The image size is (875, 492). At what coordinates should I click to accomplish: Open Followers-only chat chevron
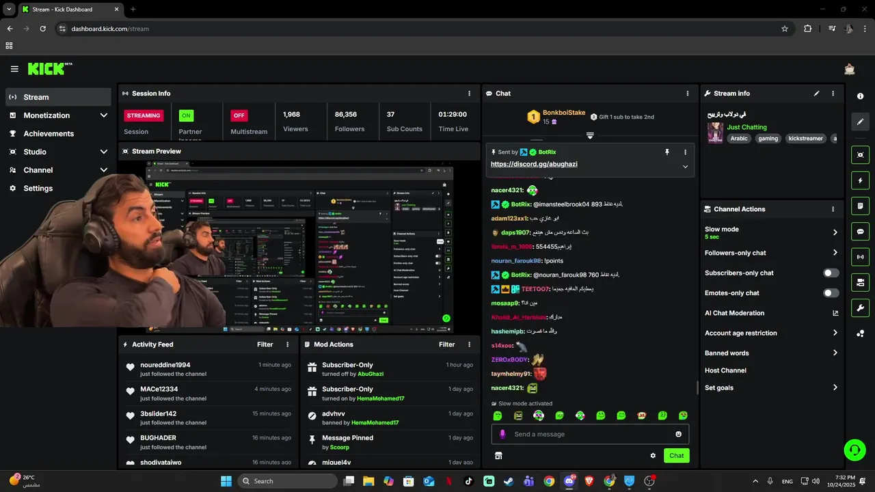[835, 253]
